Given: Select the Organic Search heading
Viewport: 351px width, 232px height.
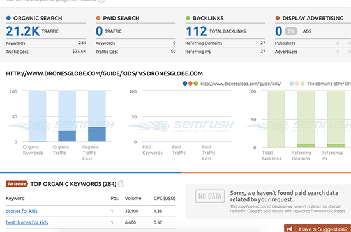Looking at the screenshot, I should 38,18.
